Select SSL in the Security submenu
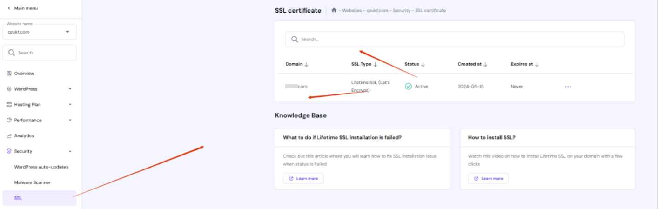658x209 pixels. pos(40,198)
